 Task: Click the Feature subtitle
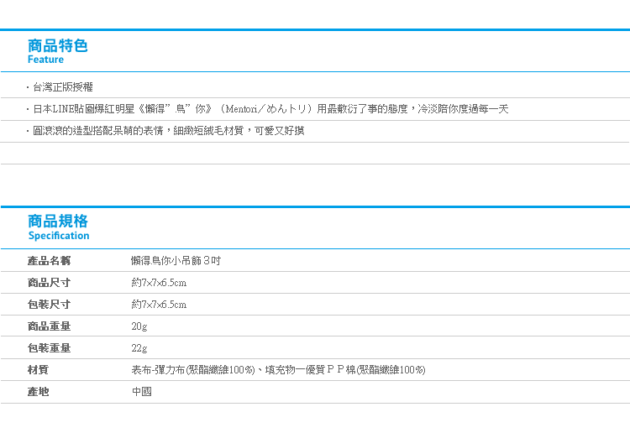pyautogui.click(x=45, y=60)
